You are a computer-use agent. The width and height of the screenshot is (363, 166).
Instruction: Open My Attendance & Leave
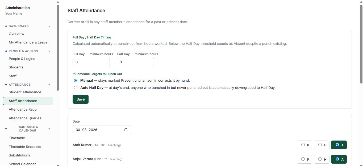[x=28, y=42]
